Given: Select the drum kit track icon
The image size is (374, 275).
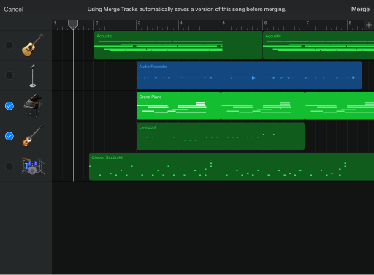Looking at the screenshot, I should (x=33, y=166).
